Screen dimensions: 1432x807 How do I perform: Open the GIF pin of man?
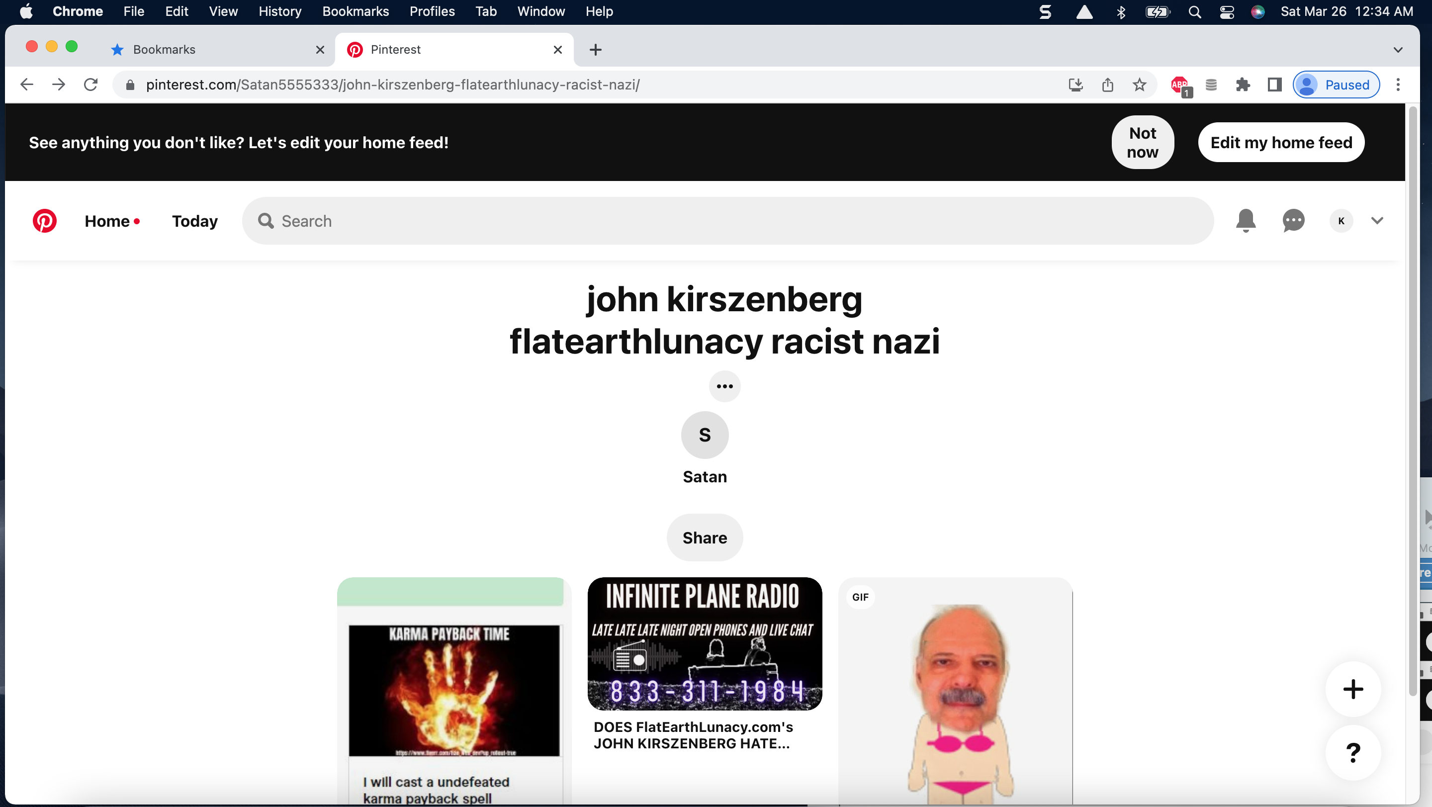click(955, 691)
